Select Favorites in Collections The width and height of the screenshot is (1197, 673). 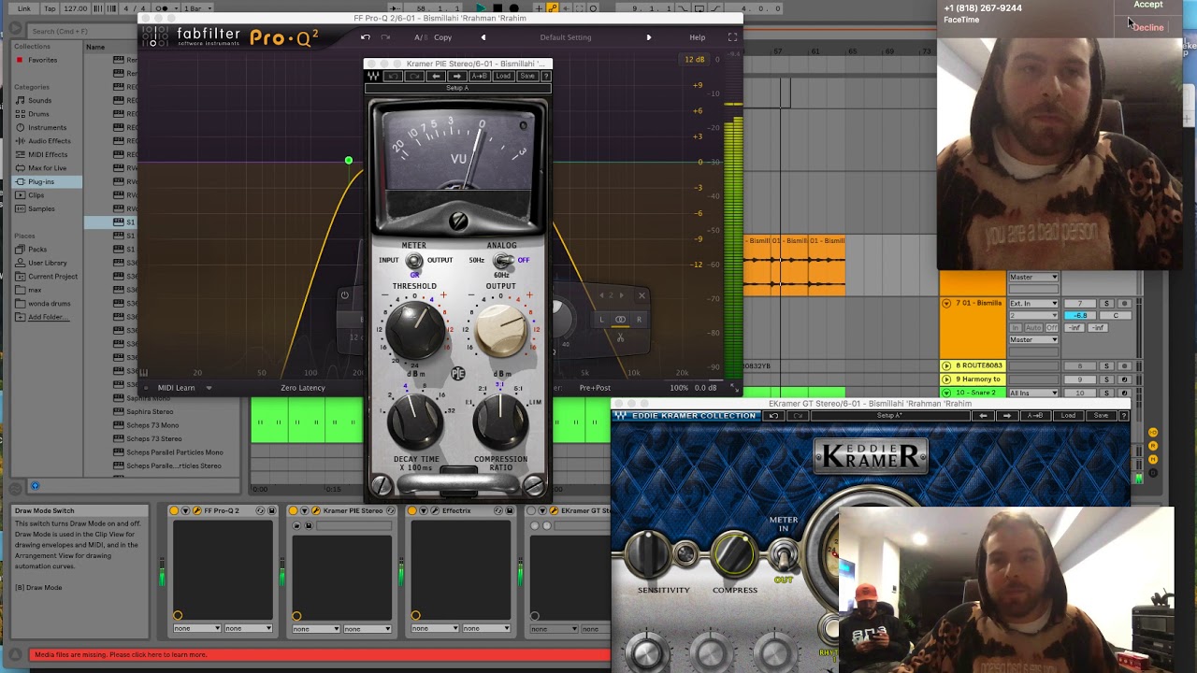(42, 60)
